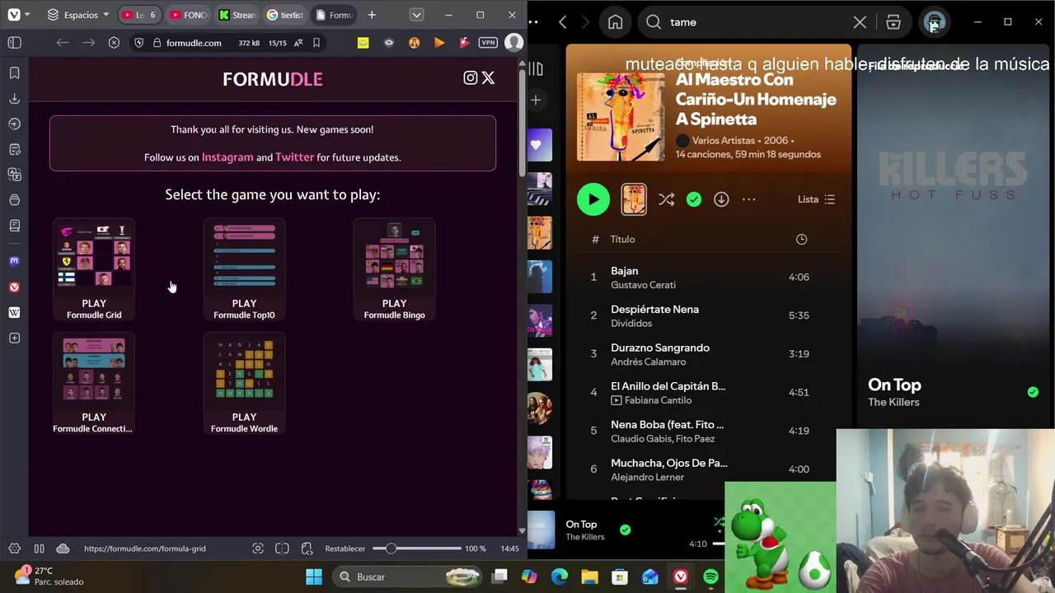Adjust the browser zoom slider
Viewport: 1055px width, 593px height.
(417, 549)
